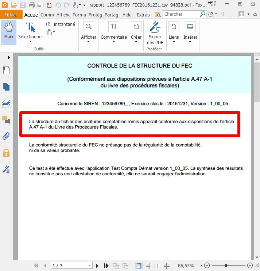260x271 pixels.
Task: Open the Commentaire typewriter tool
Action: (114, 27)
